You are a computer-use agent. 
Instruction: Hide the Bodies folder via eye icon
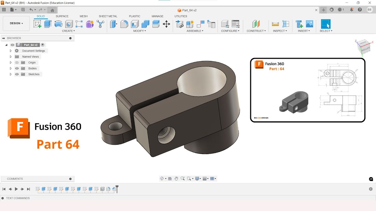coord(17,68)
